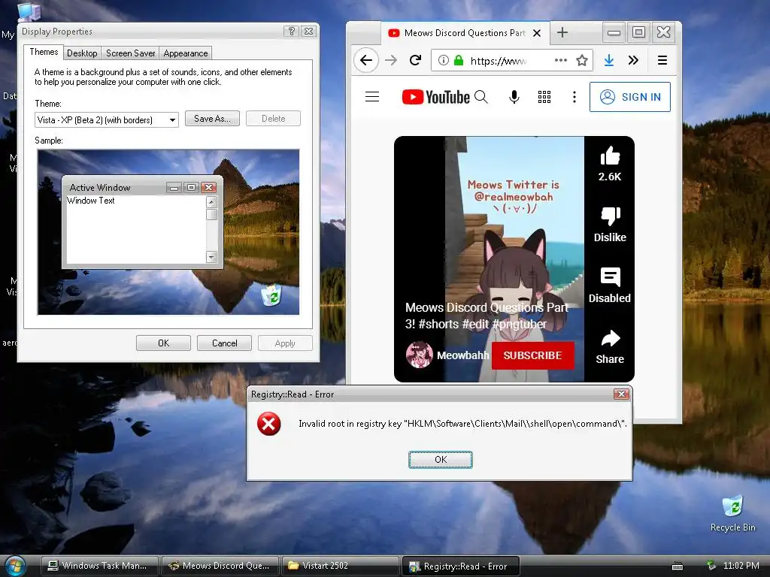Open YouTube guide hamburger menu
The height and width of the screenshot is (577, 770).
click(x=372, y=97)
